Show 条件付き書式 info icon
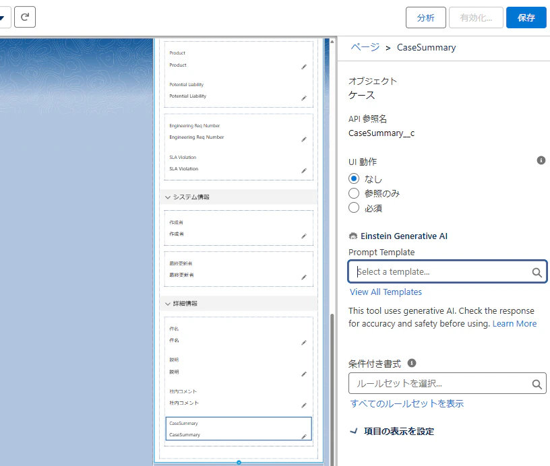This screenshot has height=466, width=550. coord(412,363)
